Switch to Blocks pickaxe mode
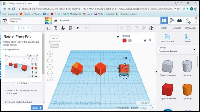 [x=172, y=21]
